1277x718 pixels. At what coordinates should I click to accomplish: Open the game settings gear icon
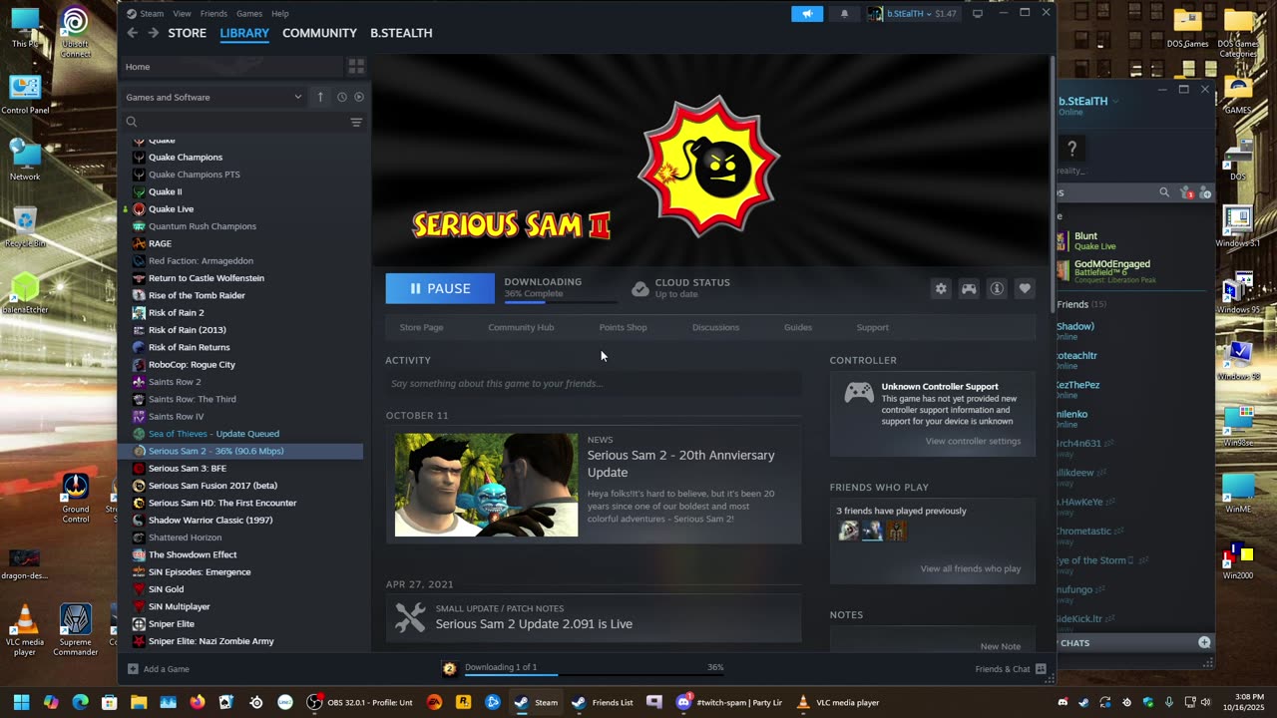pyautogui.click(x=941, y=288)
